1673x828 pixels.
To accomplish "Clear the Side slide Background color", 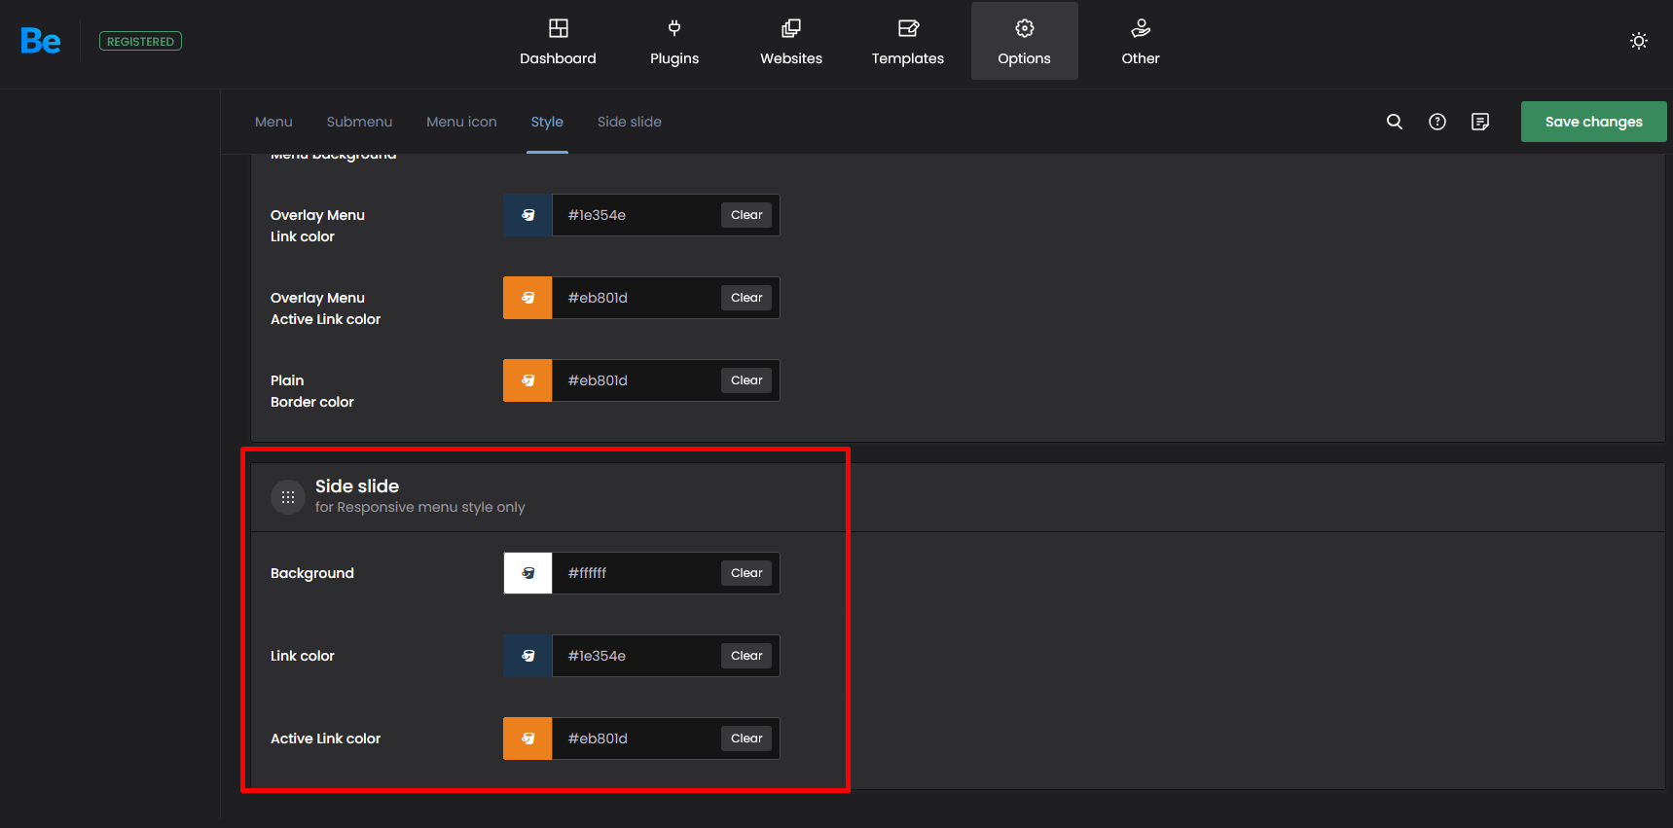I will [x=746, y=573].
